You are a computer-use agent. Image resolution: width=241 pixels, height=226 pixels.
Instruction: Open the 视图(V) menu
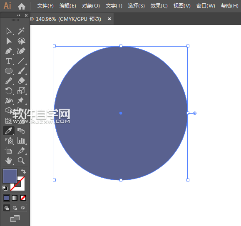pos(182,6)
